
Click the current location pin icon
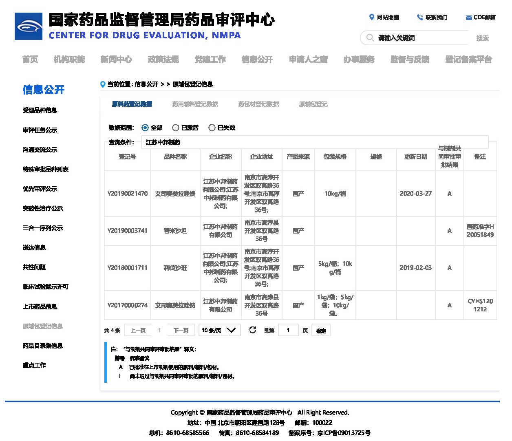103,84
